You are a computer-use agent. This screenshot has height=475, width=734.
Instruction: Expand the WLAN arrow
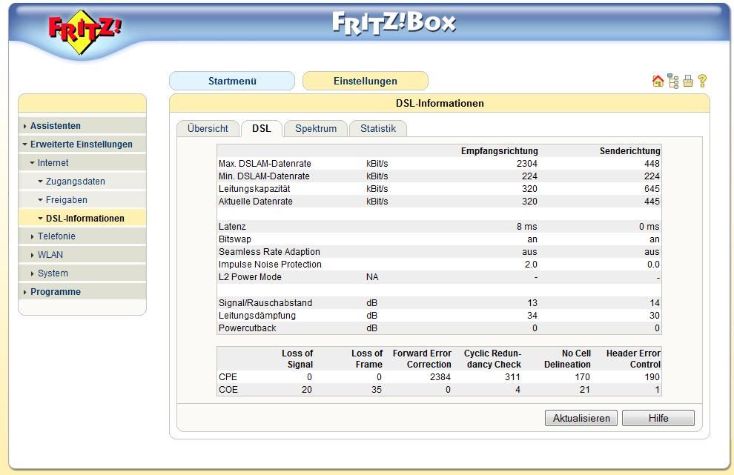pyautogui.click(x=32, y=255)
